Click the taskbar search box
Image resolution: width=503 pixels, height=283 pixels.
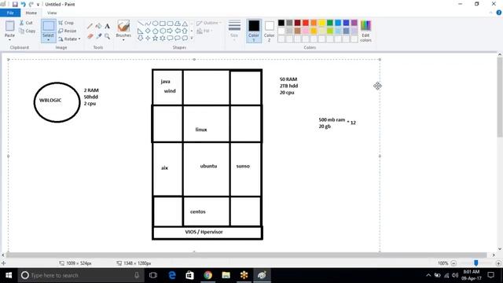(x=81, y=275)
